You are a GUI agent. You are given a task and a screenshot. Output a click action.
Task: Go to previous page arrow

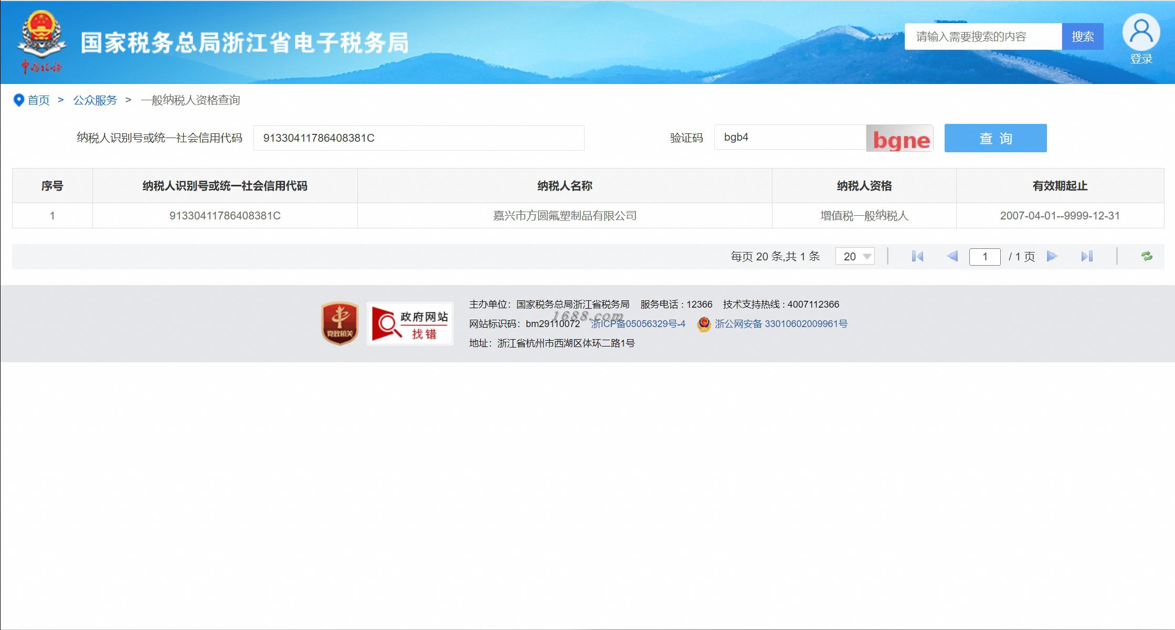(x=952, y=256)
